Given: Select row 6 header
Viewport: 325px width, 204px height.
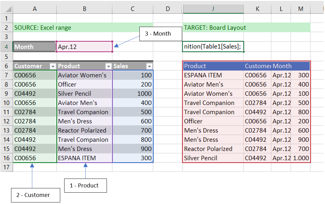Looking at the screenshot, I should click(6, 66).
